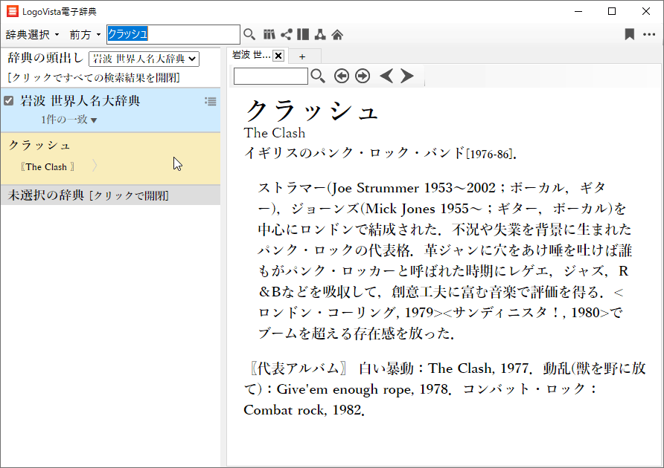Click the share icon in top toolbar

286,34
